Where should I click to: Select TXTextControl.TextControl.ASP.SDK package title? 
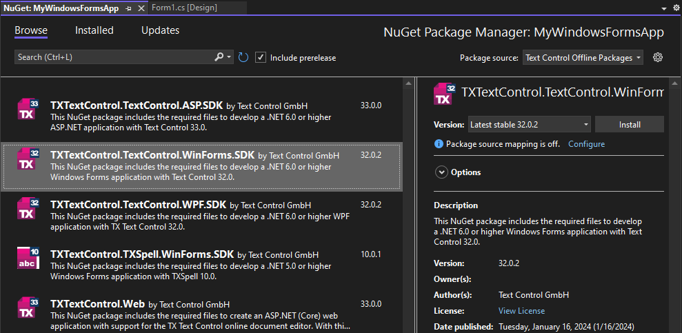137,105
